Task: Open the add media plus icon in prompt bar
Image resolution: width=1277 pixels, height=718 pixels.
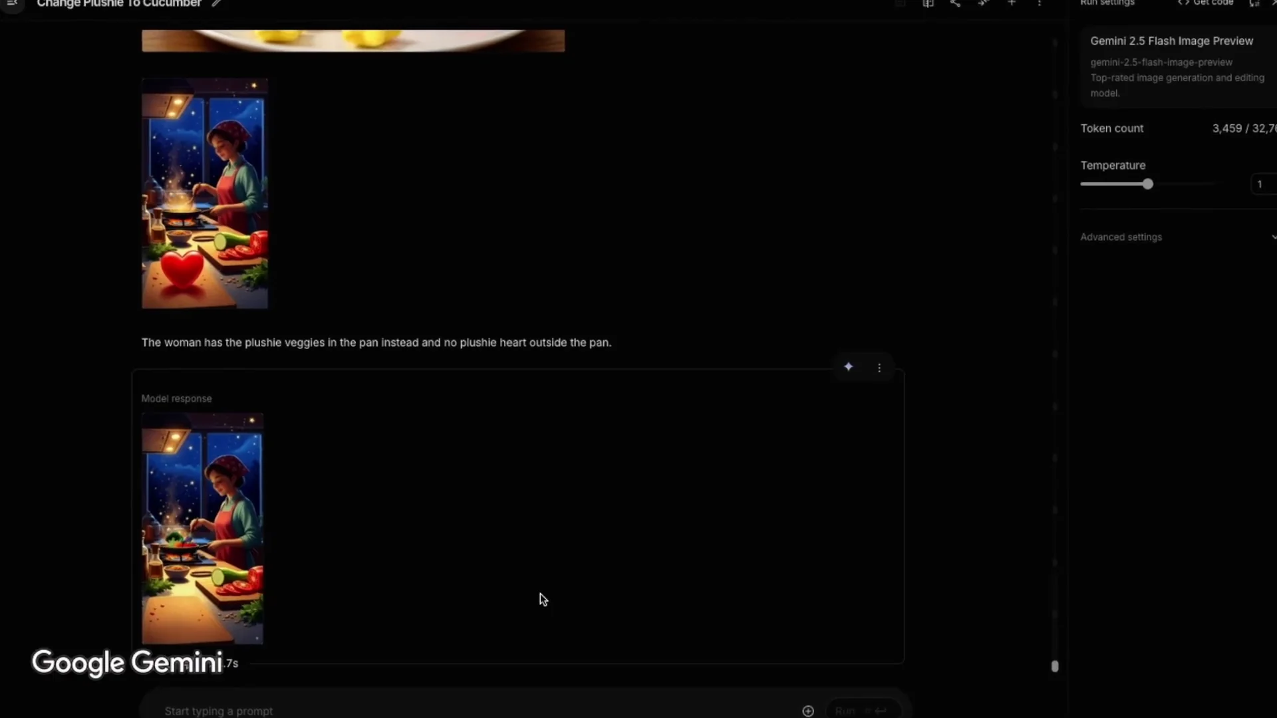Action: click(808, 711)
